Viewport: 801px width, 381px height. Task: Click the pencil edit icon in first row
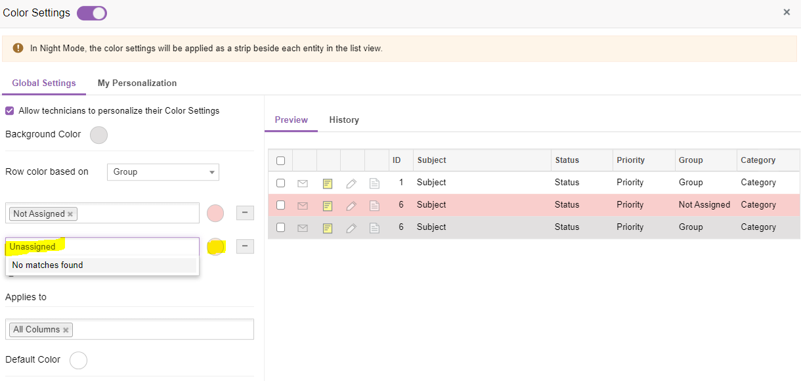(351, 183)
